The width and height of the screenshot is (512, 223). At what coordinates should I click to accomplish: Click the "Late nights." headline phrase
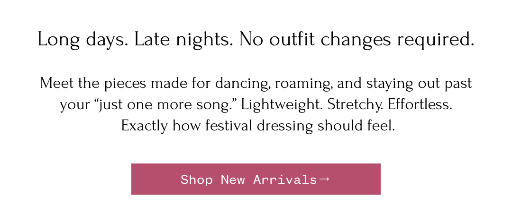tap(184, 40)
